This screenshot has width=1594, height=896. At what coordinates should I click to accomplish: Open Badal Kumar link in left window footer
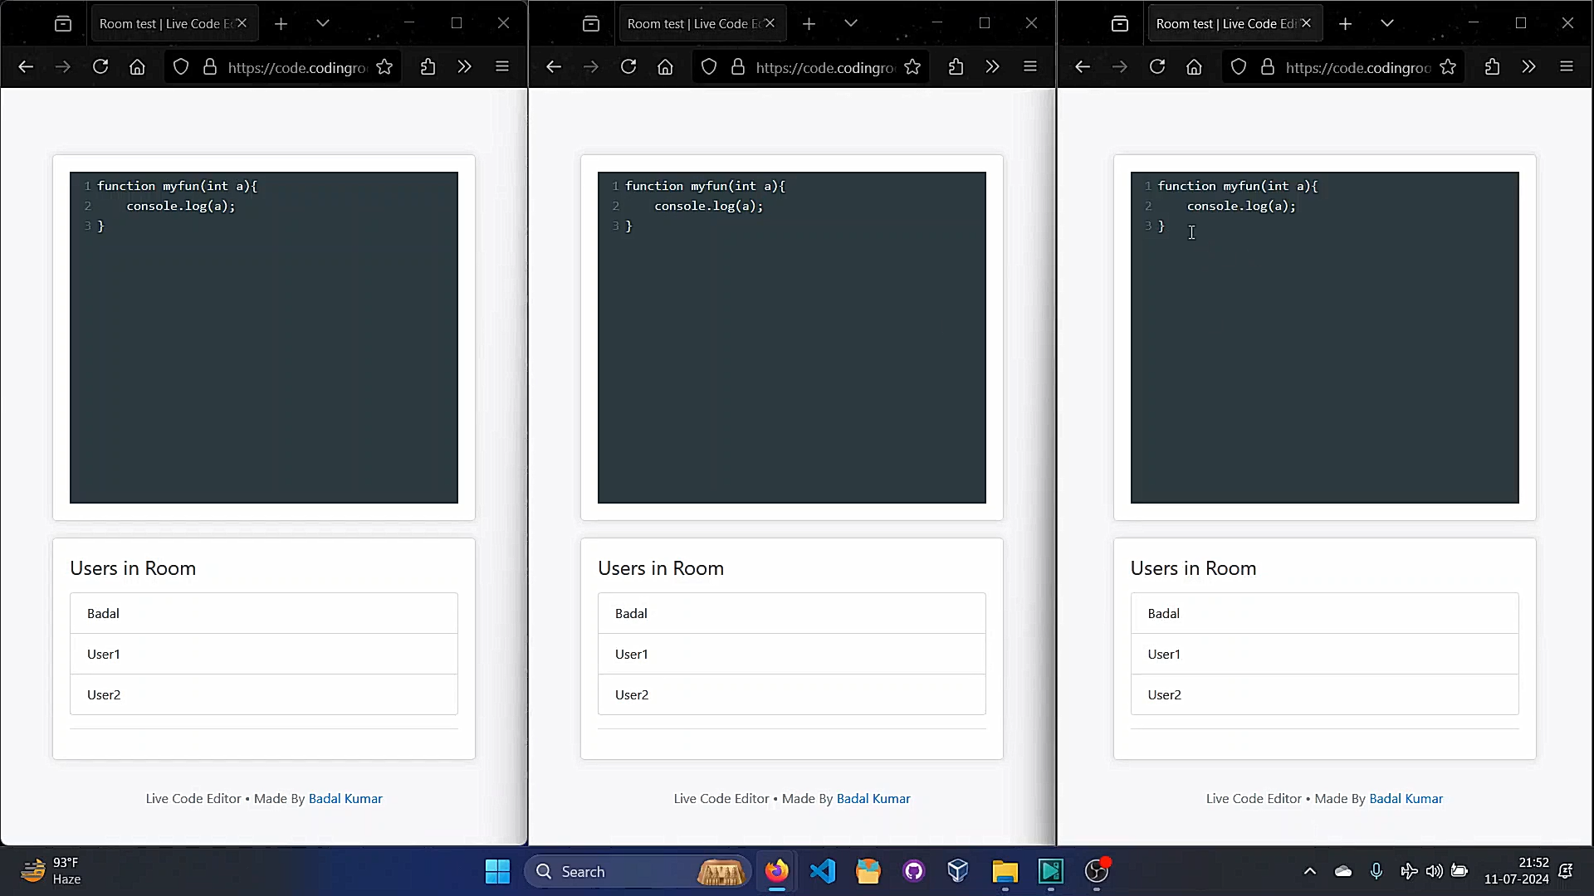[345, 798]
